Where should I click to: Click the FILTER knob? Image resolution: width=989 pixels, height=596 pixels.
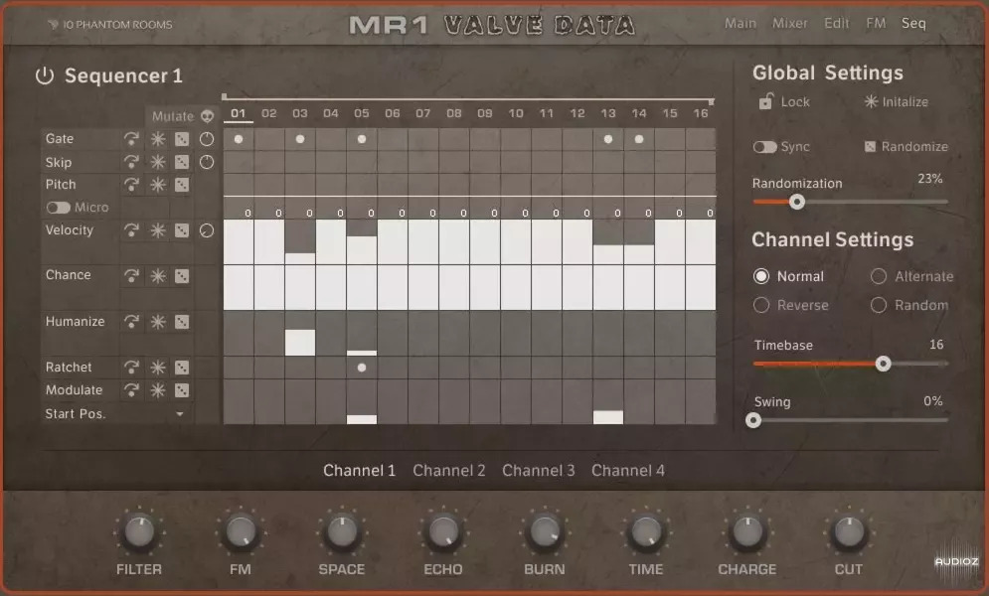139,533
